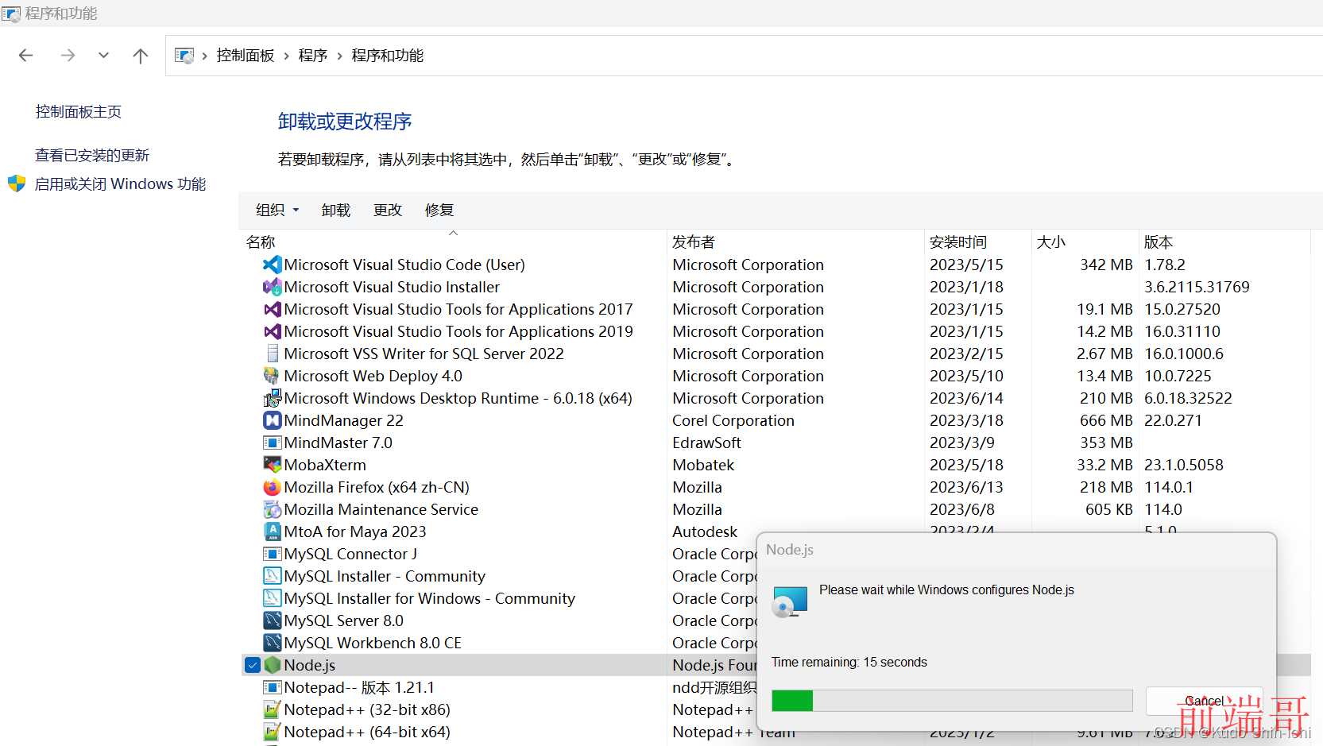Click the EdrawSoft publisher cell
The width and height of the screenshot is (1323, 746).
click(x=706, y=443)
